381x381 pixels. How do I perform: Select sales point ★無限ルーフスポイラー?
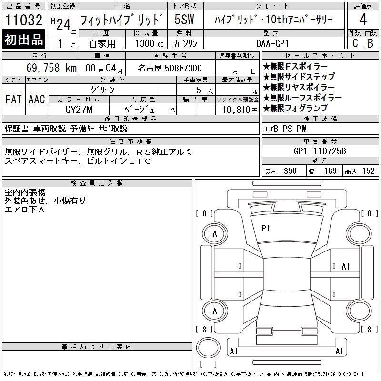coord(302,98)
